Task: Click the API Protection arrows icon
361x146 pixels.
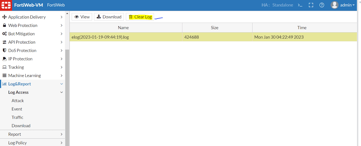Action: (x=4, y=42)
